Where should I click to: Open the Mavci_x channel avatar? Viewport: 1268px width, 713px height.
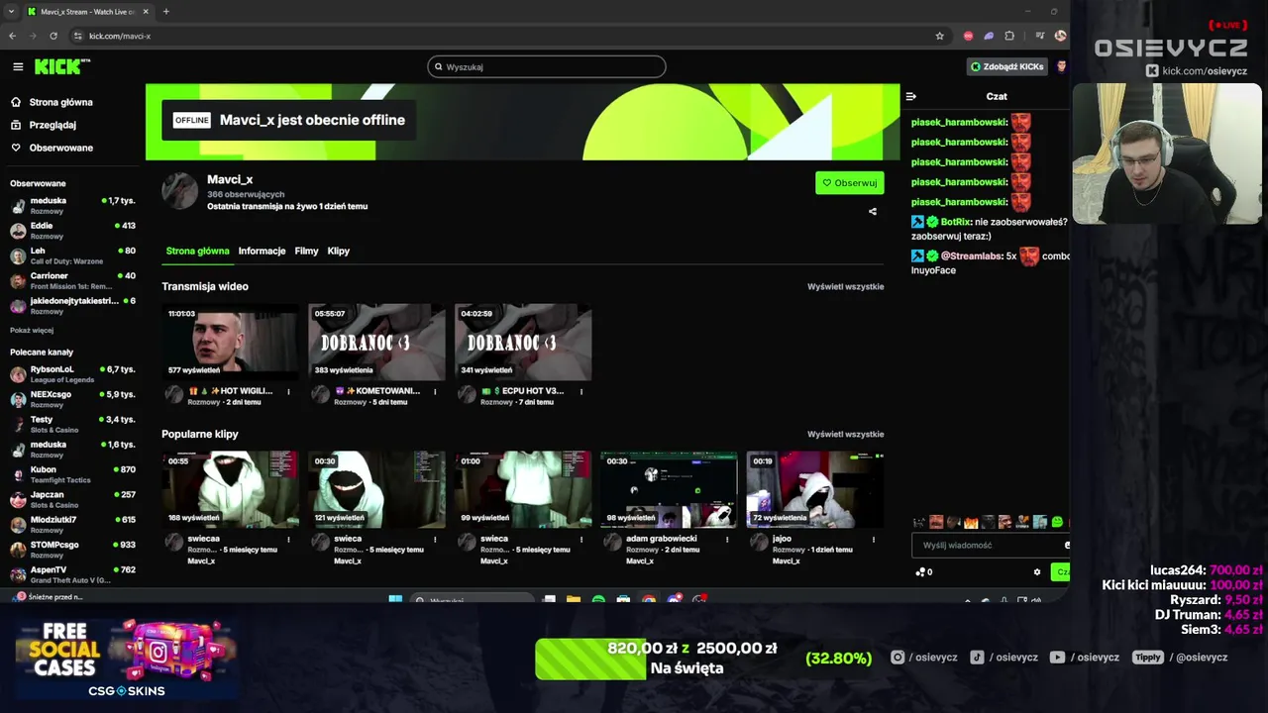coord(179,190)
